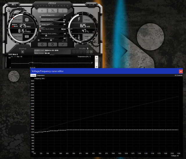Click the 275 MHz GPU clock readout
186x159 pixels.
25,26
